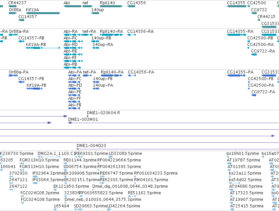Select the CG14355 gene label

click(236, 3)
